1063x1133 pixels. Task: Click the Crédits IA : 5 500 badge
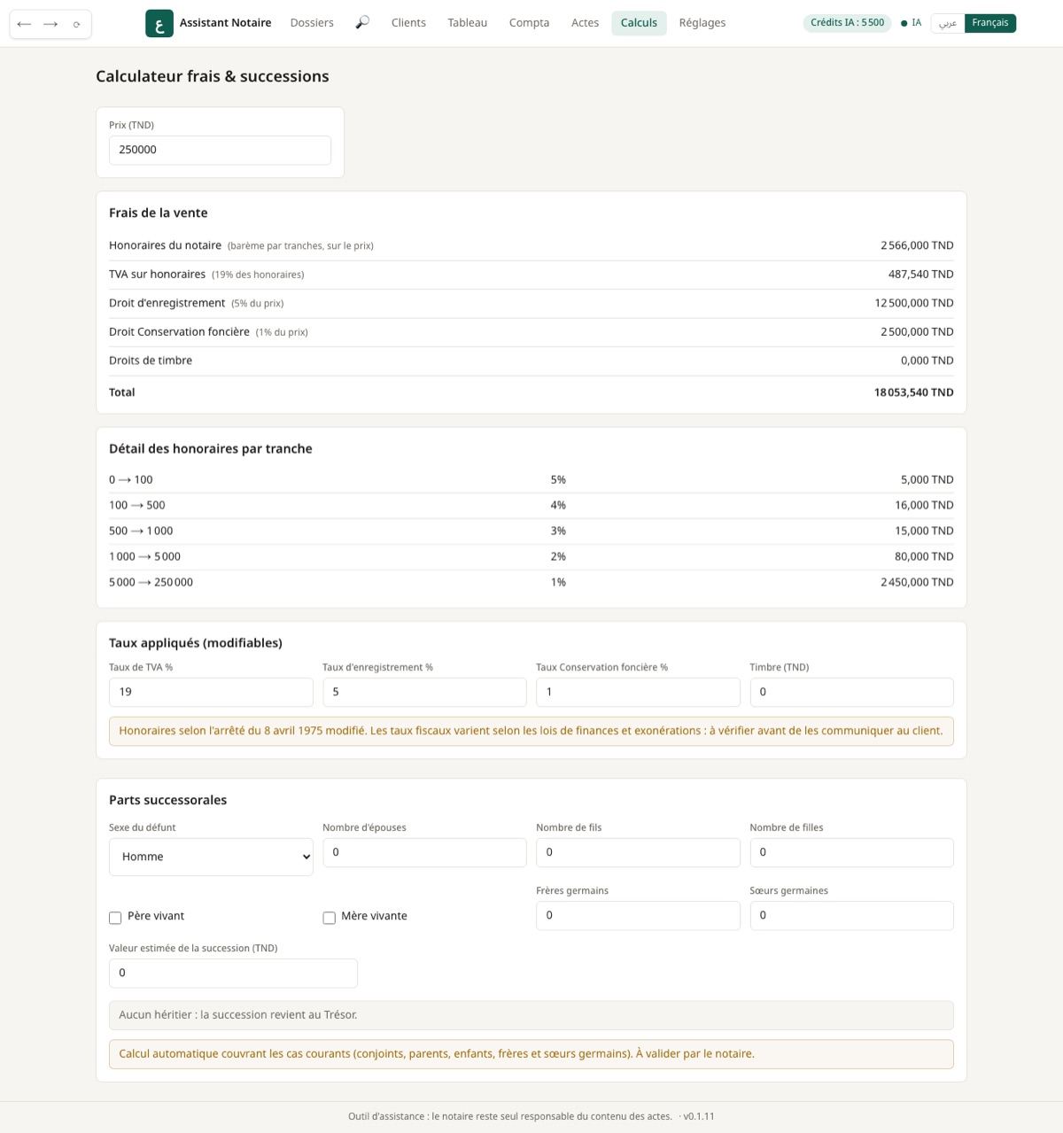pyautogui.click(x=847, y=23)
